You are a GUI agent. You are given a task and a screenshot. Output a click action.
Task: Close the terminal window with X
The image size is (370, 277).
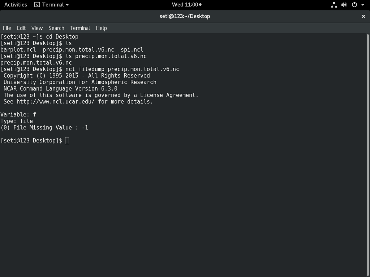pos(363,16)
